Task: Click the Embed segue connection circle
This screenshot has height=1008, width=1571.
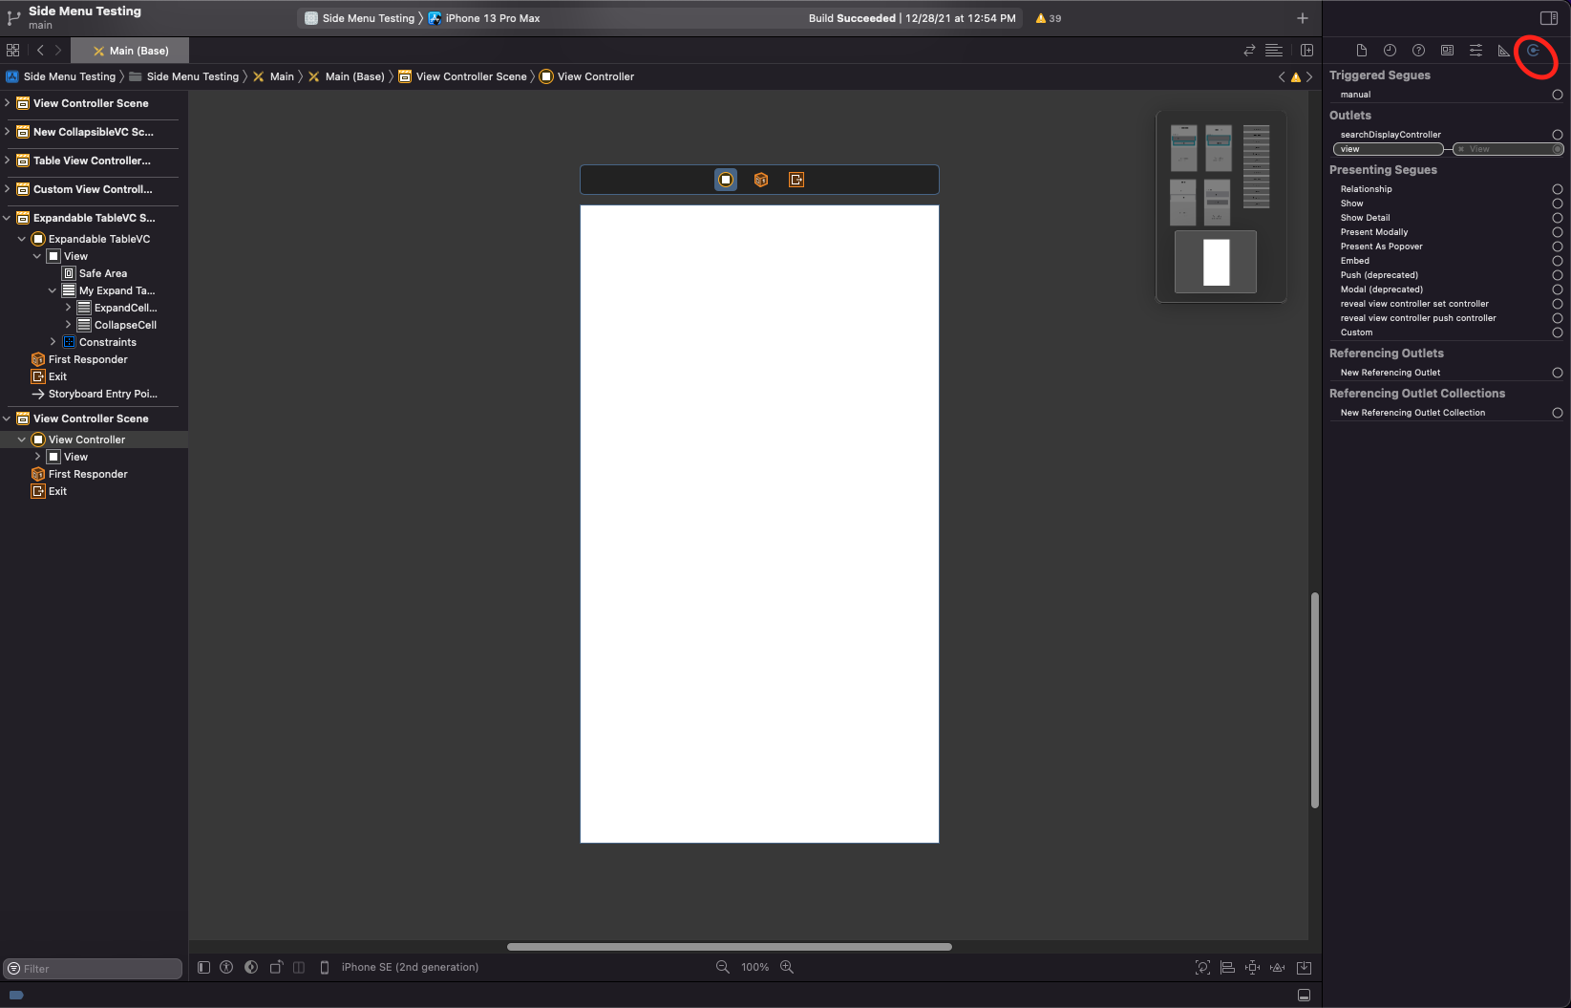Action: pos(1558,261)
